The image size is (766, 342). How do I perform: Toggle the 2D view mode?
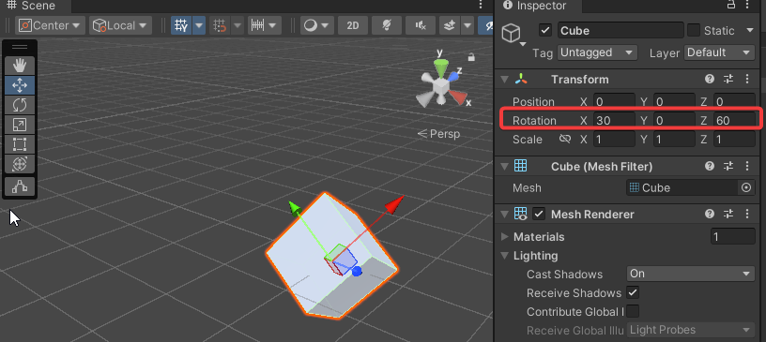pyautogui.click(x=353, y=25)
